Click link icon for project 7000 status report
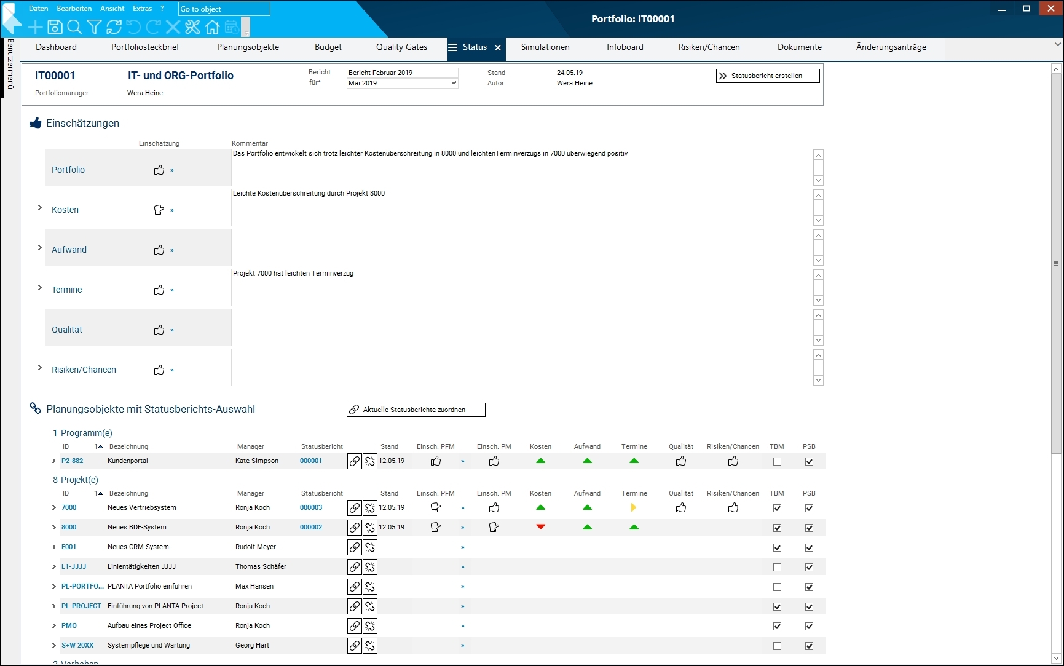The image size is (1064, 666). (x=355, y=508)
